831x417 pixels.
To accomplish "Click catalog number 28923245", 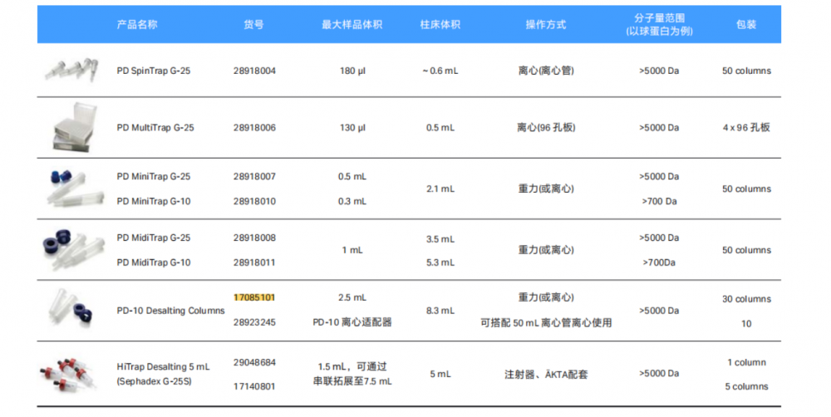I will click(254, 322).
